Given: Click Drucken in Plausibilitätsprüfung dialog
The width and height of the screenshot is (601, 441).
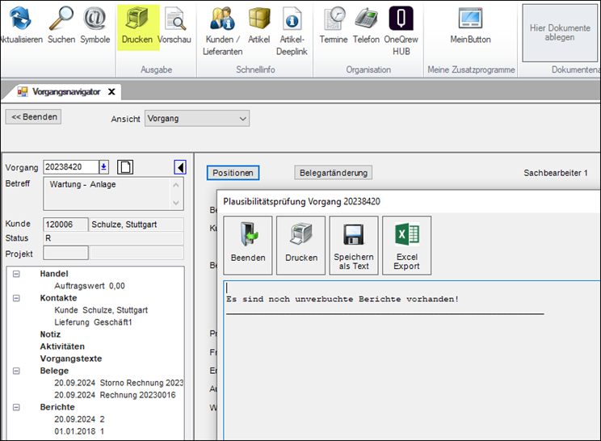Looking at the screenshot, I should click(x=300, y=246).
